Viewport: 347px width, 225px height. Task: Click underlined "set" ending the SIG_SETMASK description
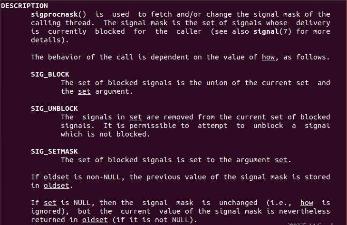pos(282,160)
